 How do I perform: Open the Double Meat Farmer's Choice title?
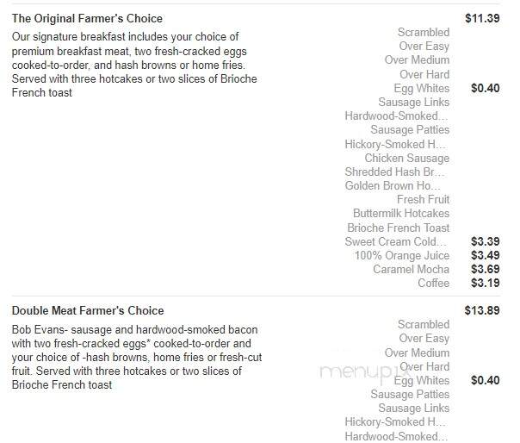click(88, 310)
